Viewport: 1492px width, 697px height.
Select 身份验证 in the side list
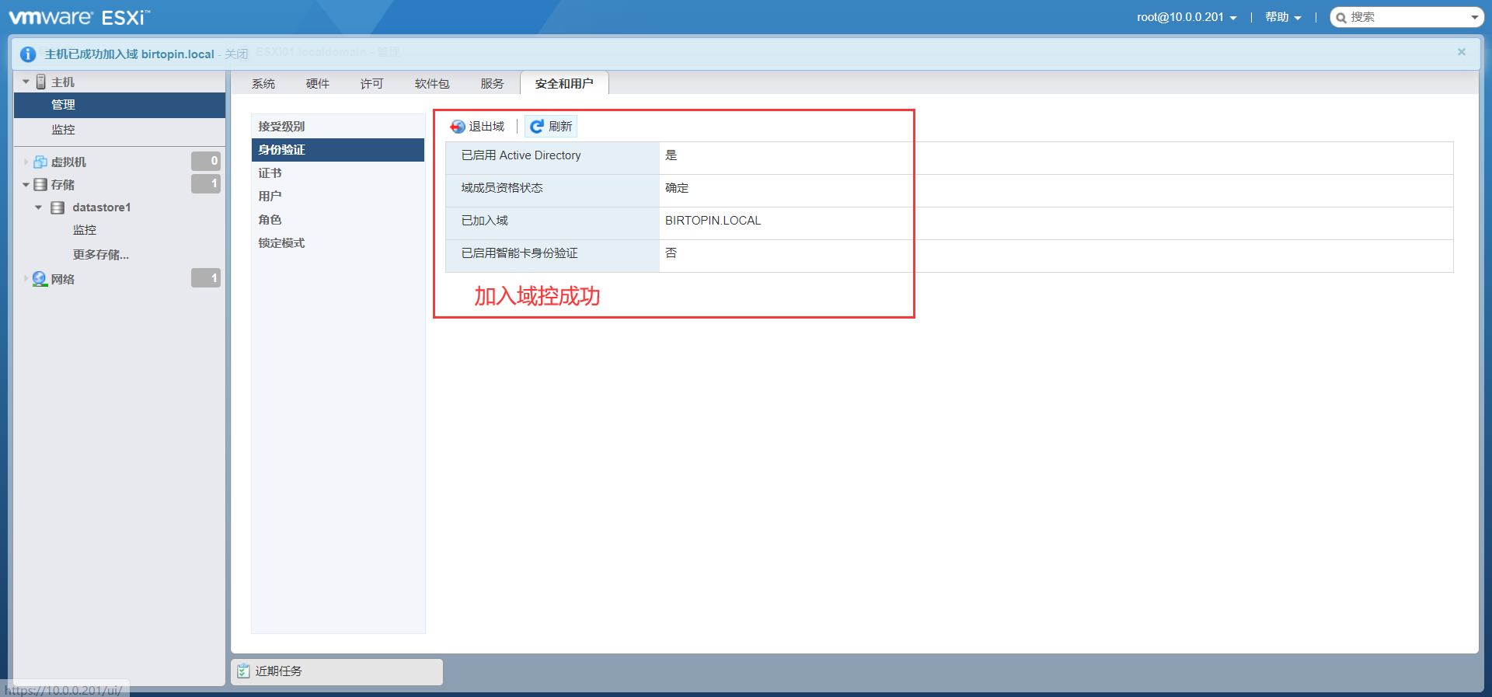coord(338,150)
